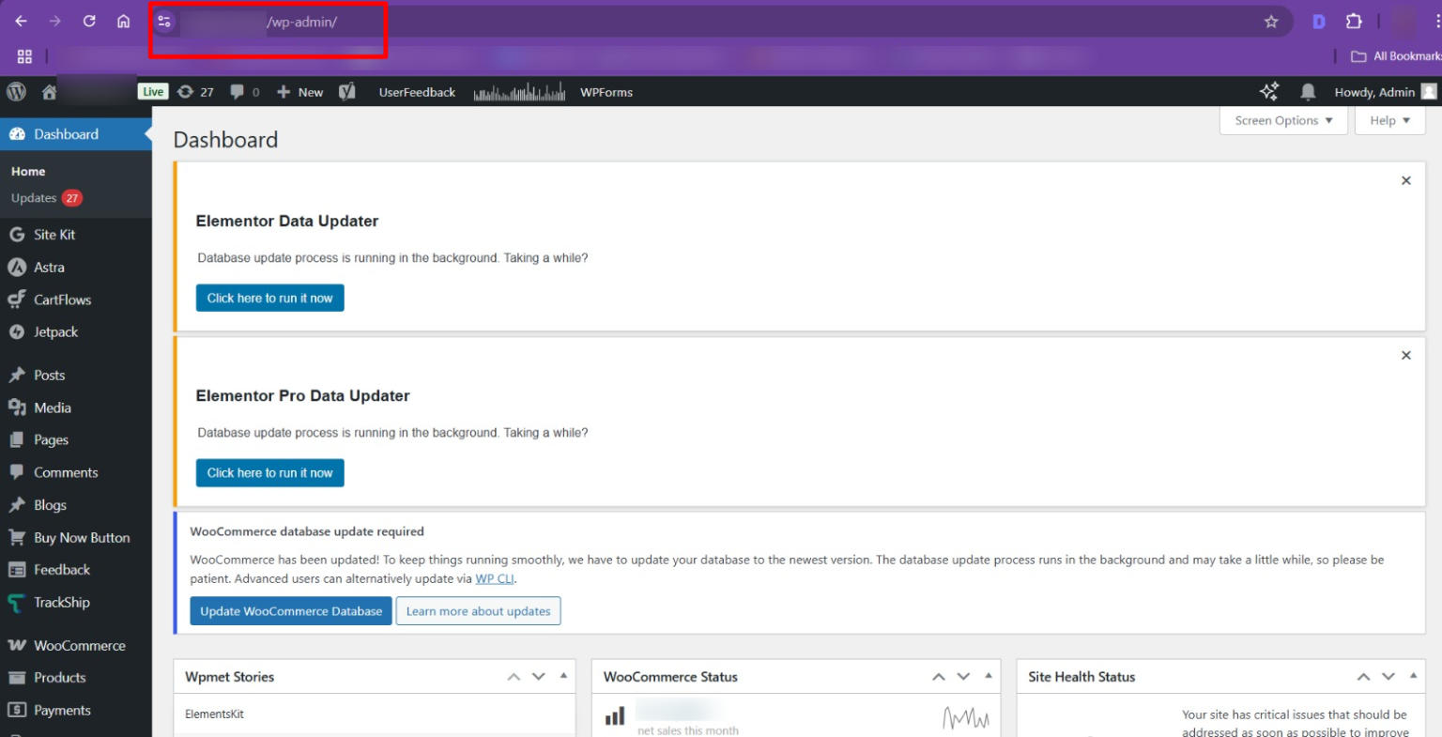Viewport: 1442px width, 737px height.
Task: Open Site Kit from the sidebar
Action: [x=52, y=234]
